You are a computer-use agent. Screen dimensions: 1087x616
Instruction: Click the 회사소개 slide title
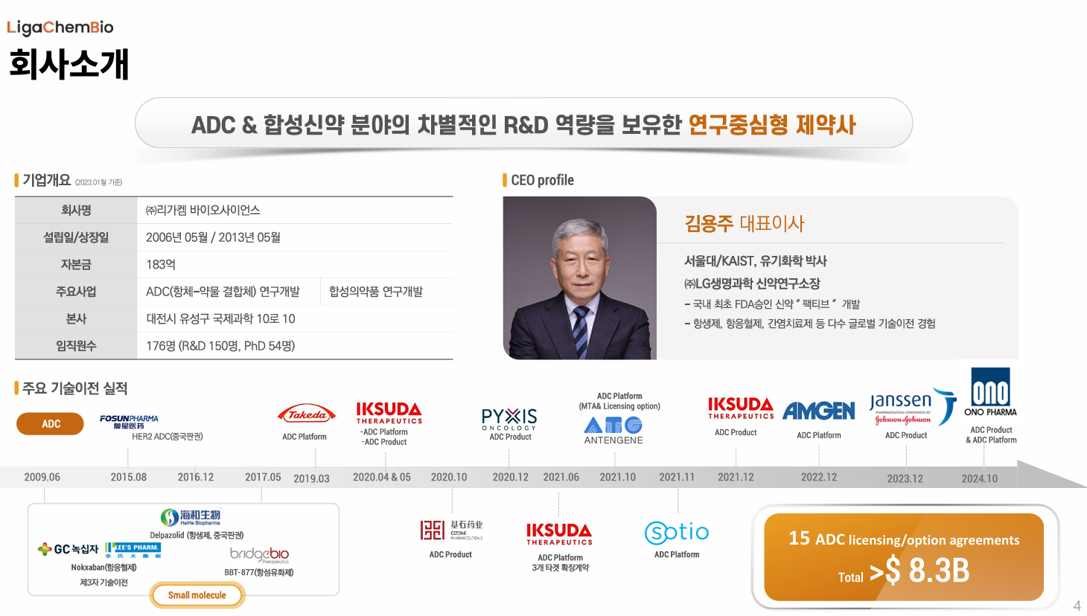click(69, 64)
